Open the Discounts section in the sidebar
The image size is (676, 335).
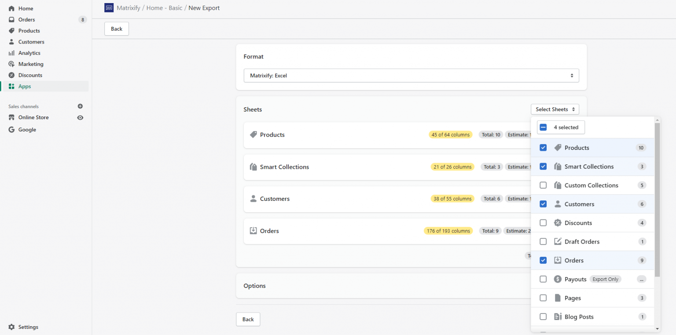pyautogui.click(x=30, y=75)
